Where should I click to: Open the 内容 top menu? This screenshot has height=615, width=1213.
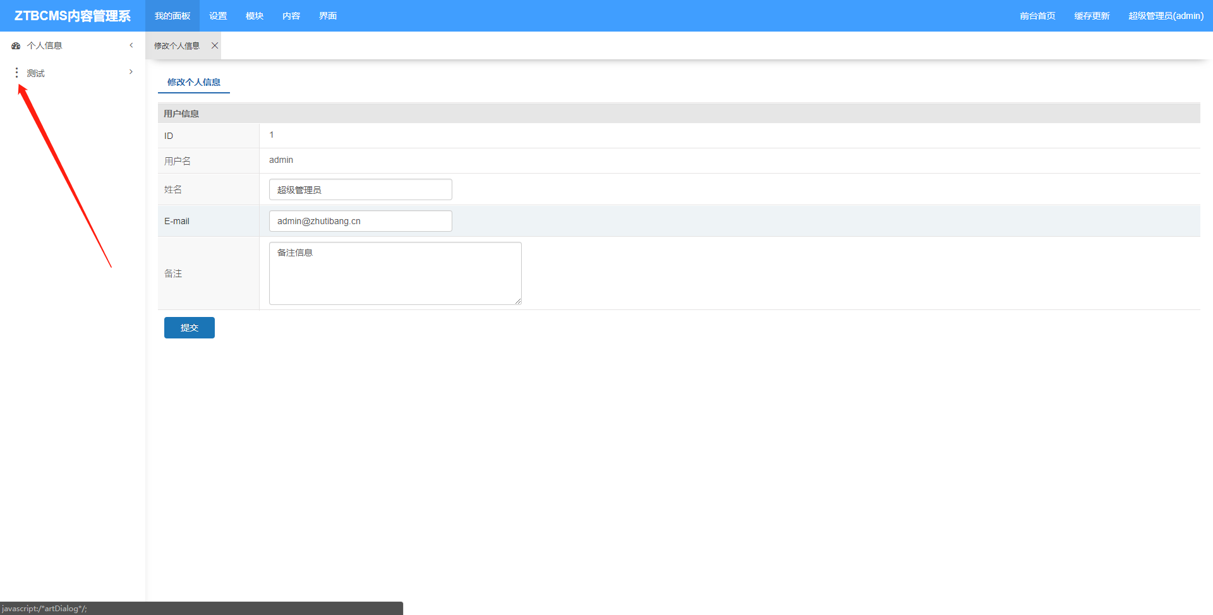click(x=291, y=16)
